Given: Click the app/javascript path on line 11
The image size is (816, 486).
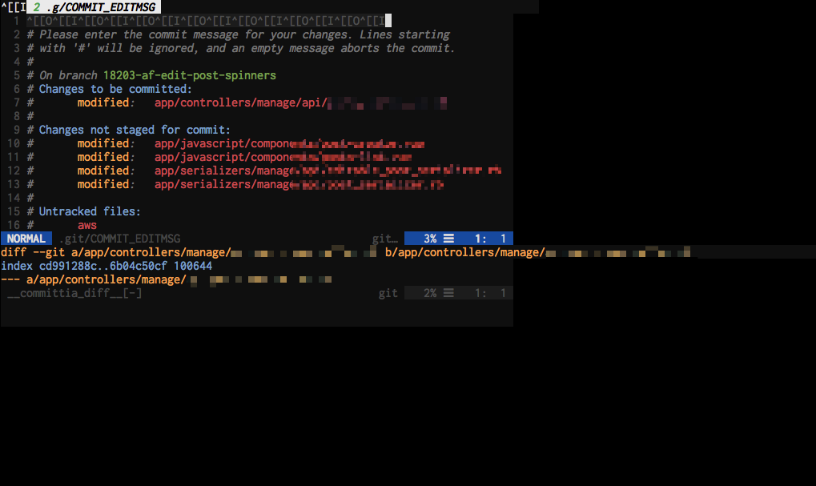Looking at the screenshot, I should tap(283, 157).
